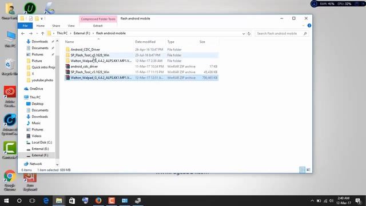
Task: Go up one folder level arrow
Action: pyautogui.click(x=42, y=33)
